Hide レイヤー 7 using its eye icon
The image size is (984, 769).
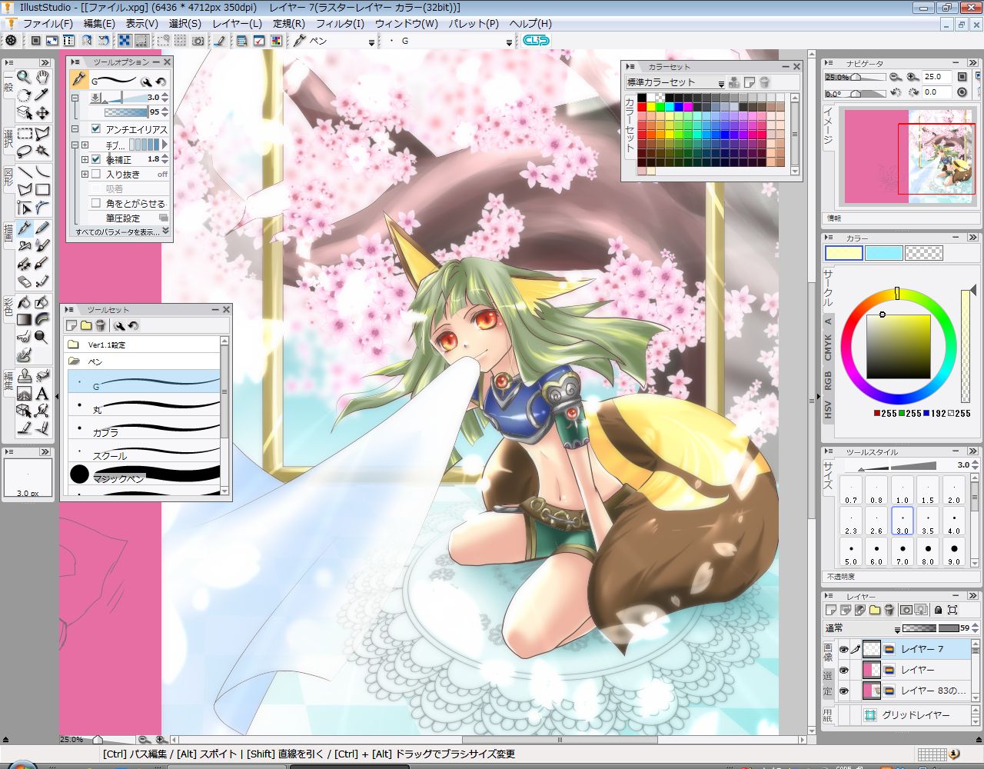(844, 650)
